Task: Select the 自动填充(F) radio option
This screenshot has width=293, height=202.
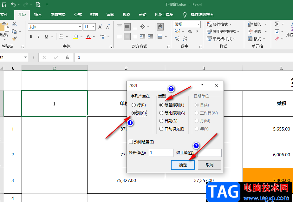Action: (x=172, y=129)
